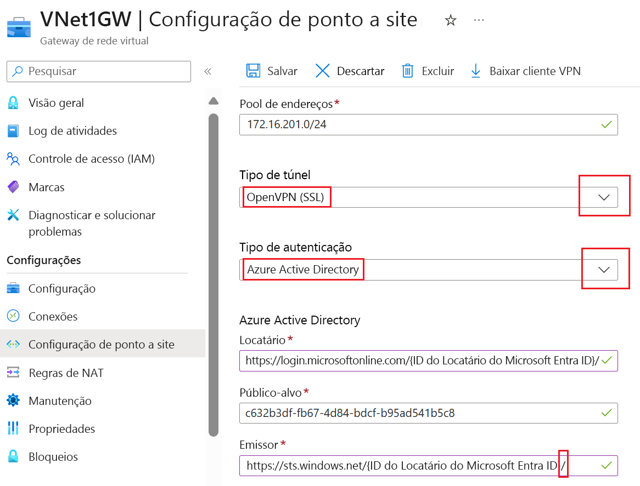
Task: Click the Bloqueios padlock icon
Action: [13, 456]
